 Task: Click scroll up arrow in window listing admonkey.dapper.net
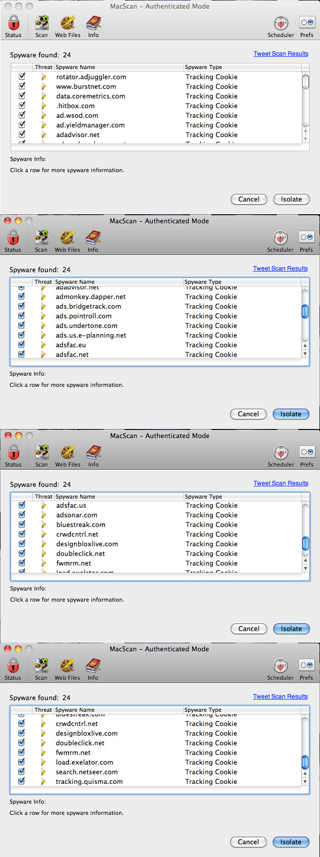[x=305, y=345]
